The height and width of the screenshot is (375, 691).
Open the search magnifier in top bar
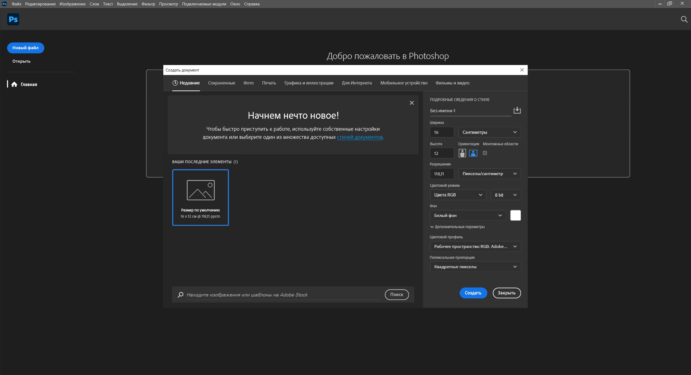[x=684, y=19]
